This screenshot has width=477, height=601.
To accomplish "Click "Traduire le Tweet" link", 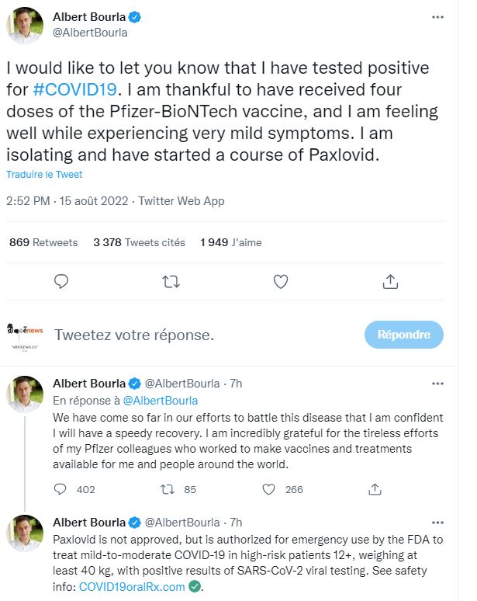I will pos(44,174).
